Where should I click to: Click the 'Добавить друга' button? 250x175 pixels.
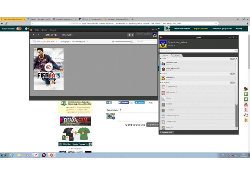coord(167,132)
